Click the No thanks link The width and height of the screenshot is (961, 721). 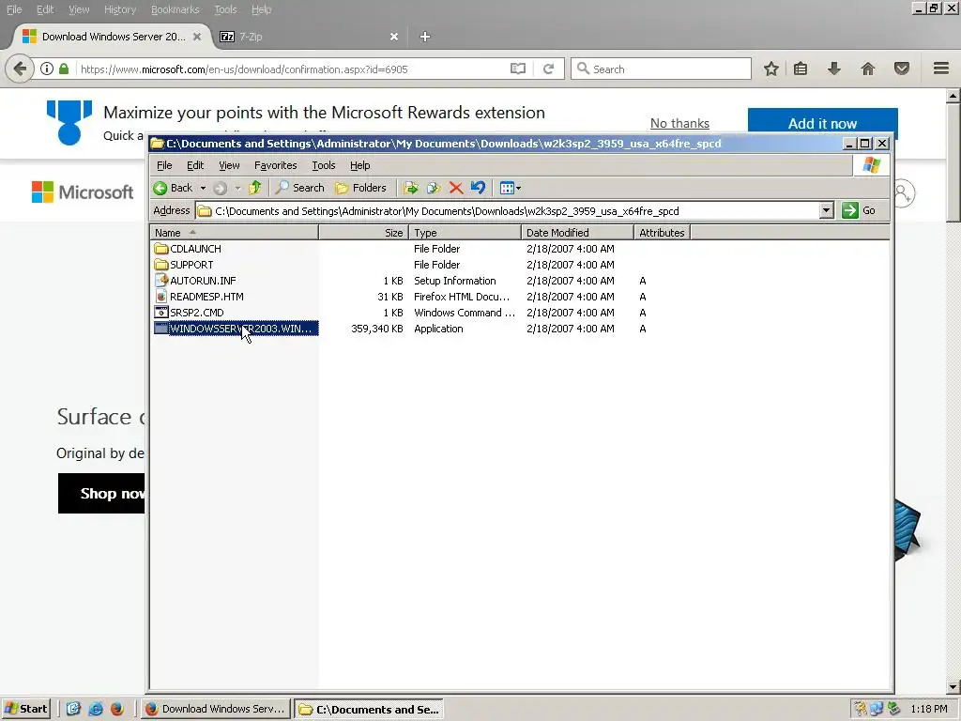pos(679,123)
